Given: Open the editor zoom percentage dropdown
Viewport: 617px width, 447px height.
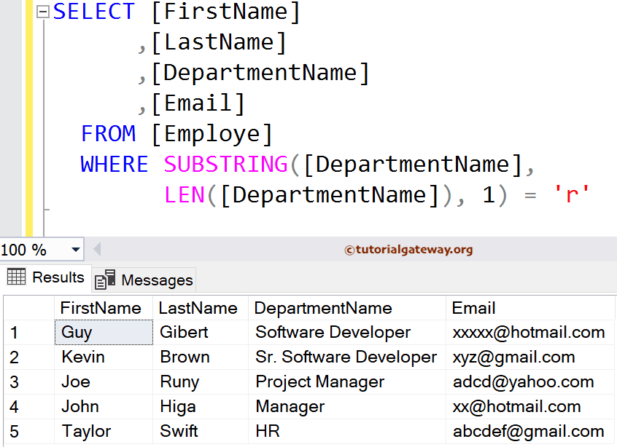Looking at the screenshot, I should tap(75, 249).
